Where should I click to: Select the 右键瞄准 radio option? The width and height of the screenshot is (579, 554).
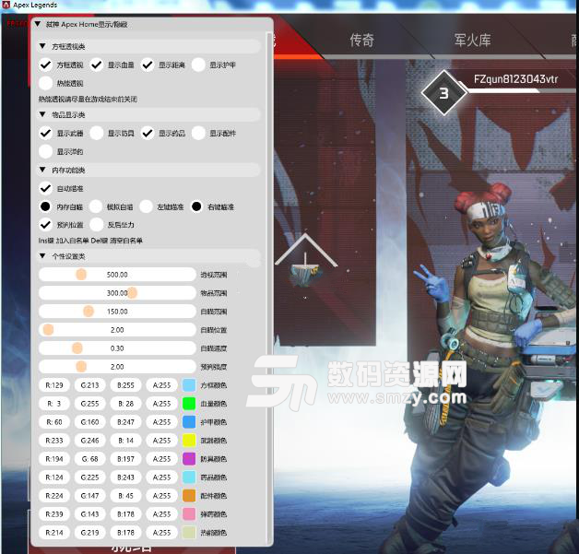[196, 206]
